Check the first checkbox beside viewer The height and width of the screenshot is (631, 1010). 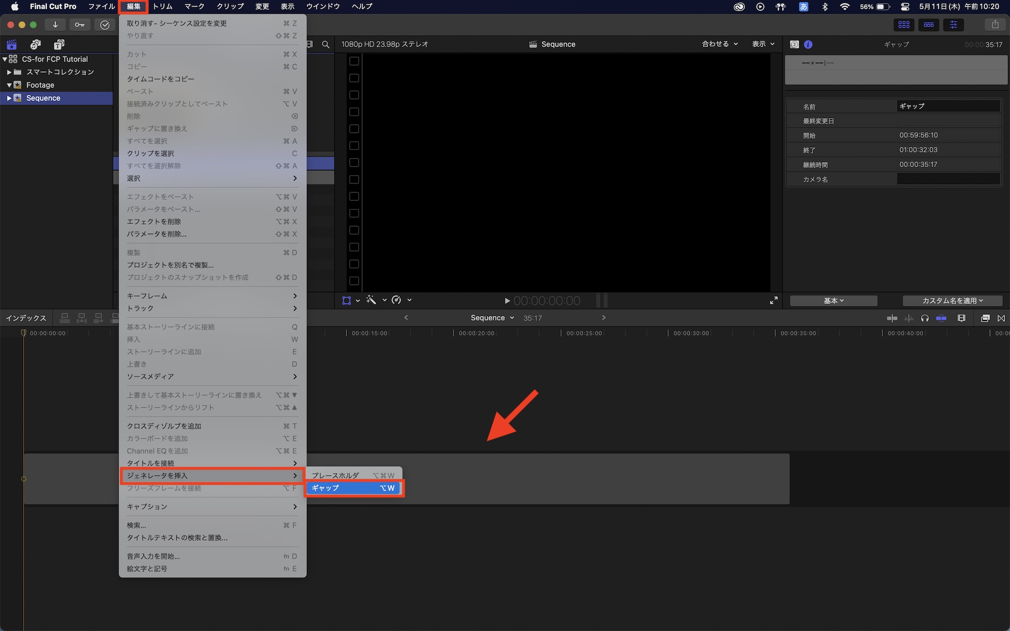click(x=354, y=61)
